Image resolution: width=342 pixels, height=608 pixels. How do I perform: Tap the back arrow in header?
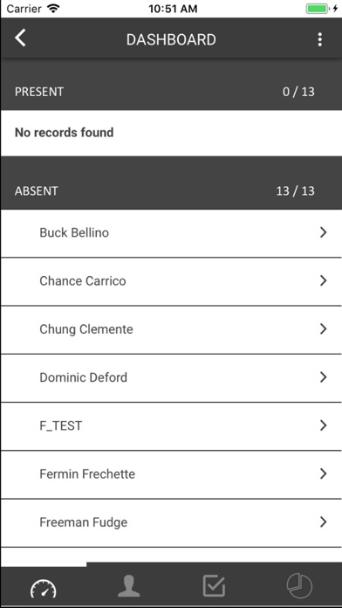pos(20,38)
